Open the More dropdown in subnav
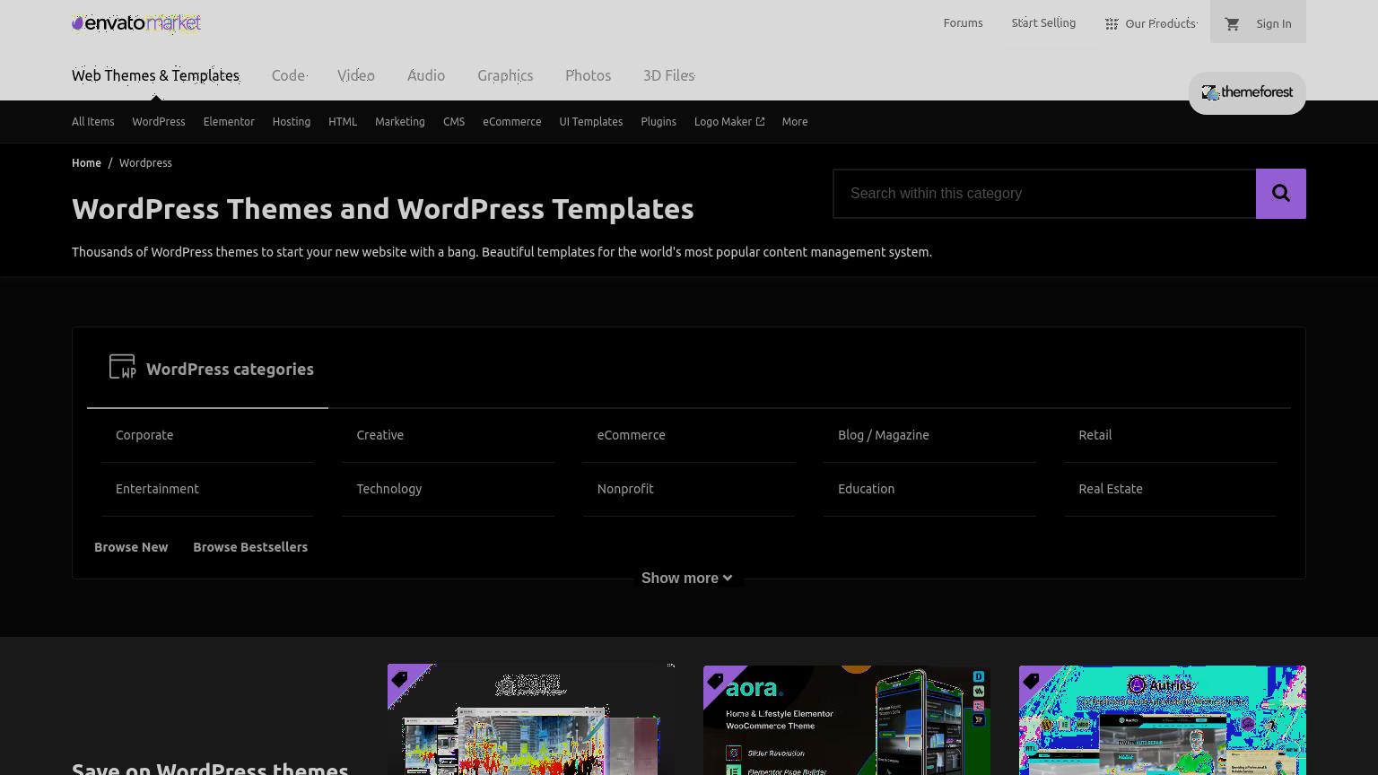 tap(795, 122)
